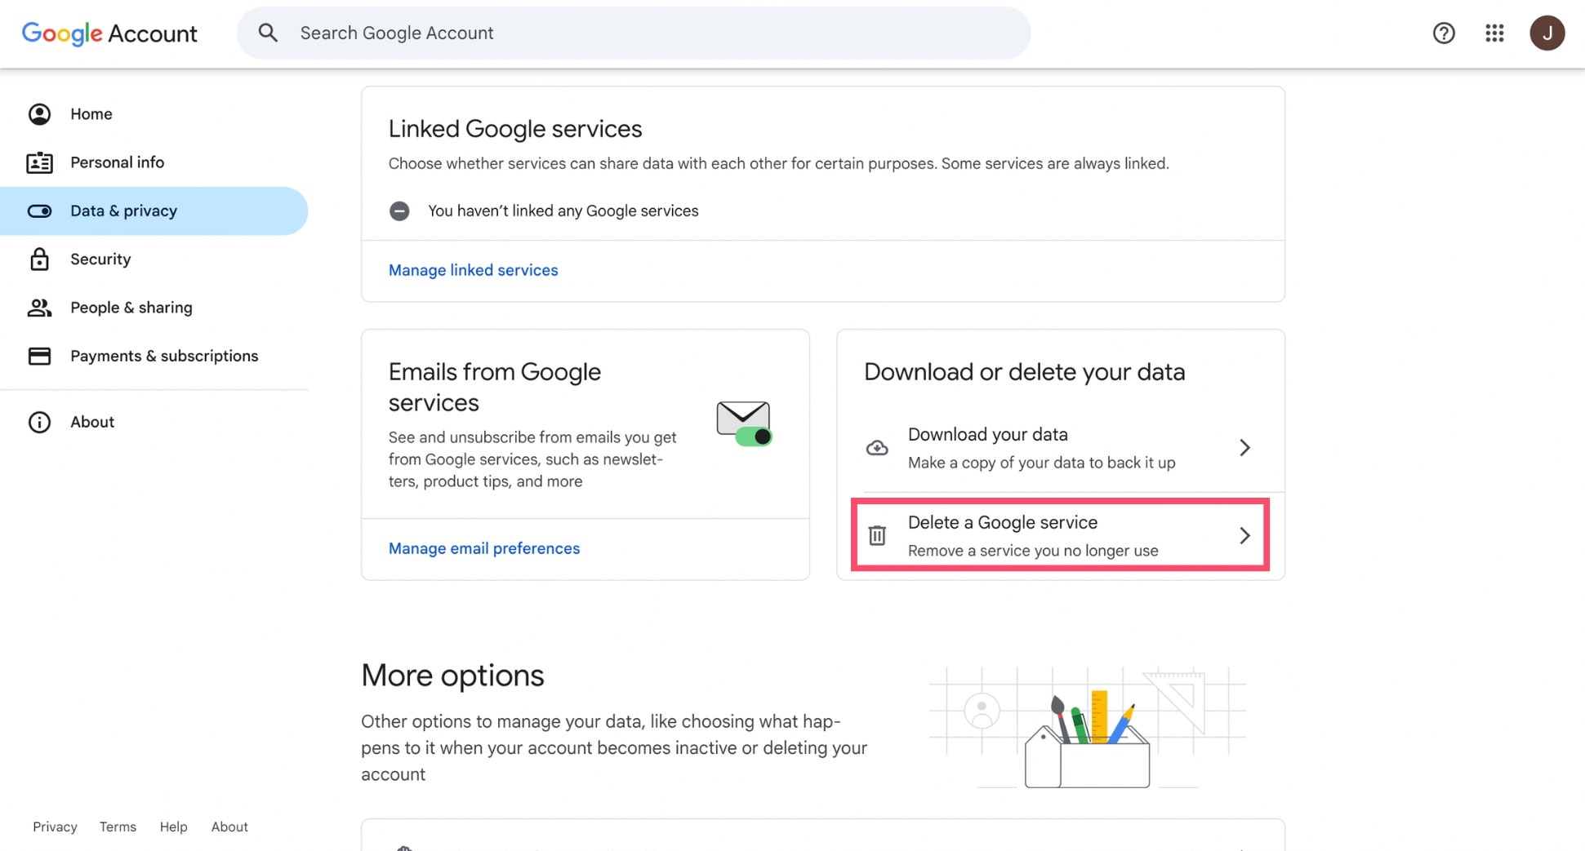Click the trash icon beside Delete a Google service

pos(876,535)
